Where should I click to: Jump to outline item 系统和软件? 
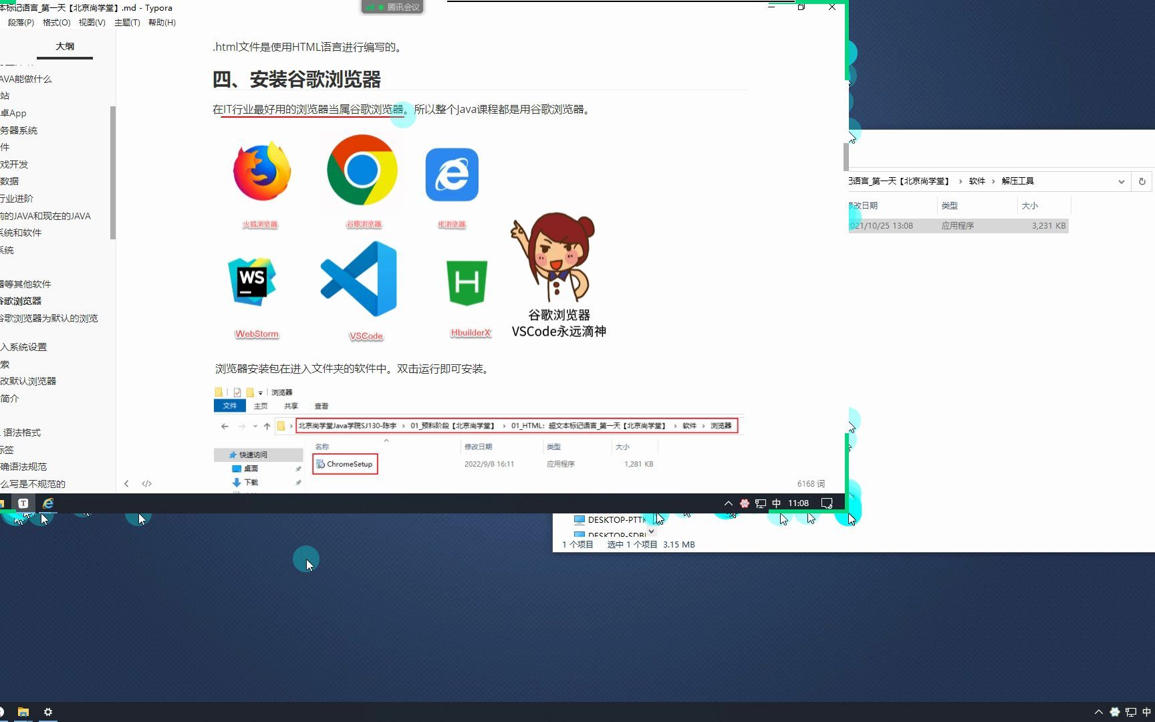[x=21, y=233]
